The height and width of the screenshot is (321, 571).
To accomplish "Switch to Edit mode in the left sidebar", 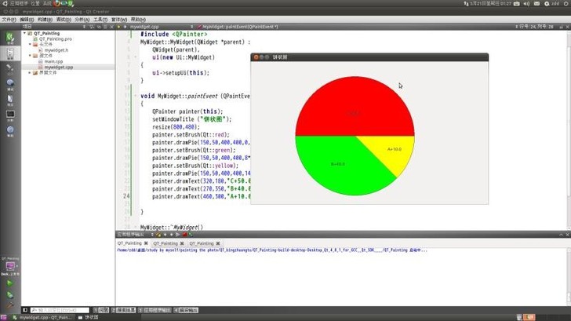I will tap(10, 53).
